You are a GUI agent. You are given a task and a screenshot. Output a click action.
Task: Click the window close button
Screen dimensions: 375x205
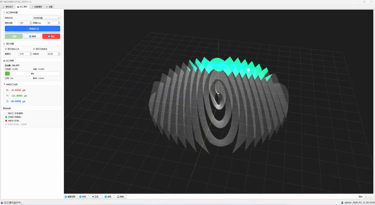[x=371, y=2]
